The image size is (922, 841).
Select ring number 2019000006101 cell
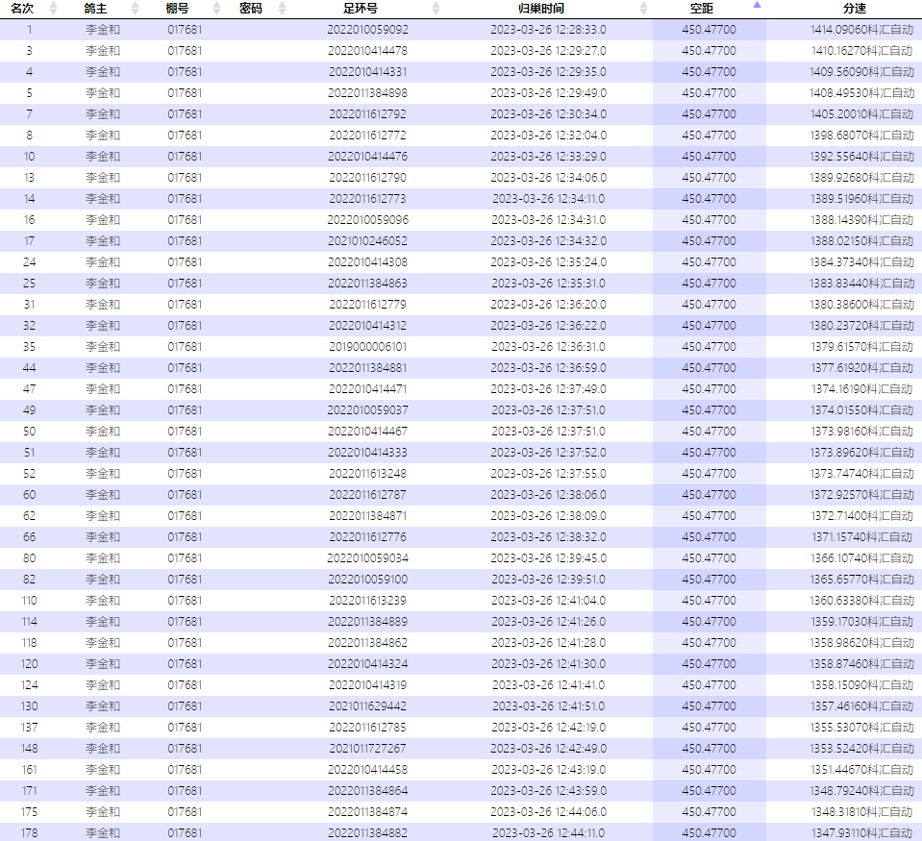367,347
